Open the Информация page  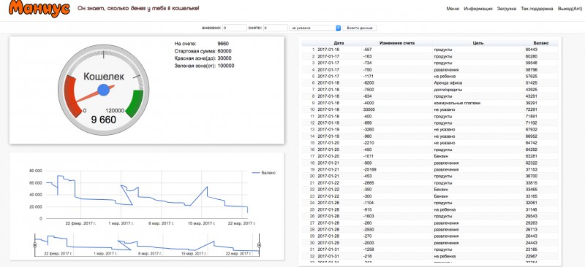(478, 9)
